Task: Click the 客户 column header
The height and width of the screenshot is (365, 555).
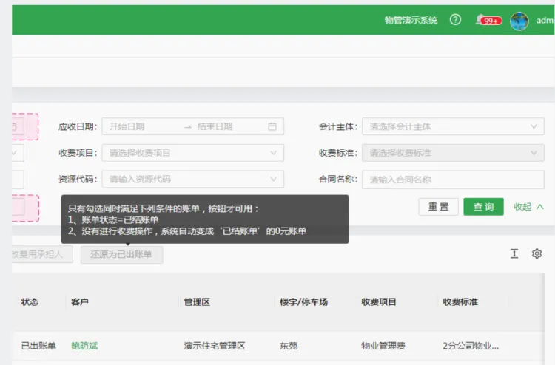Action: (80, 301)
